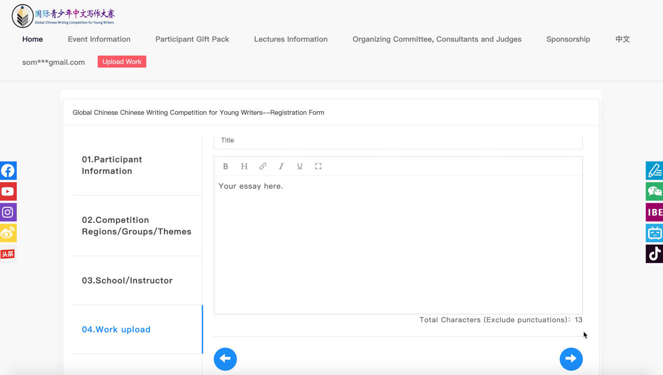Open the Sponsorship menu item
Viewport: 663px width, 375px height.
tap(568, 39)
